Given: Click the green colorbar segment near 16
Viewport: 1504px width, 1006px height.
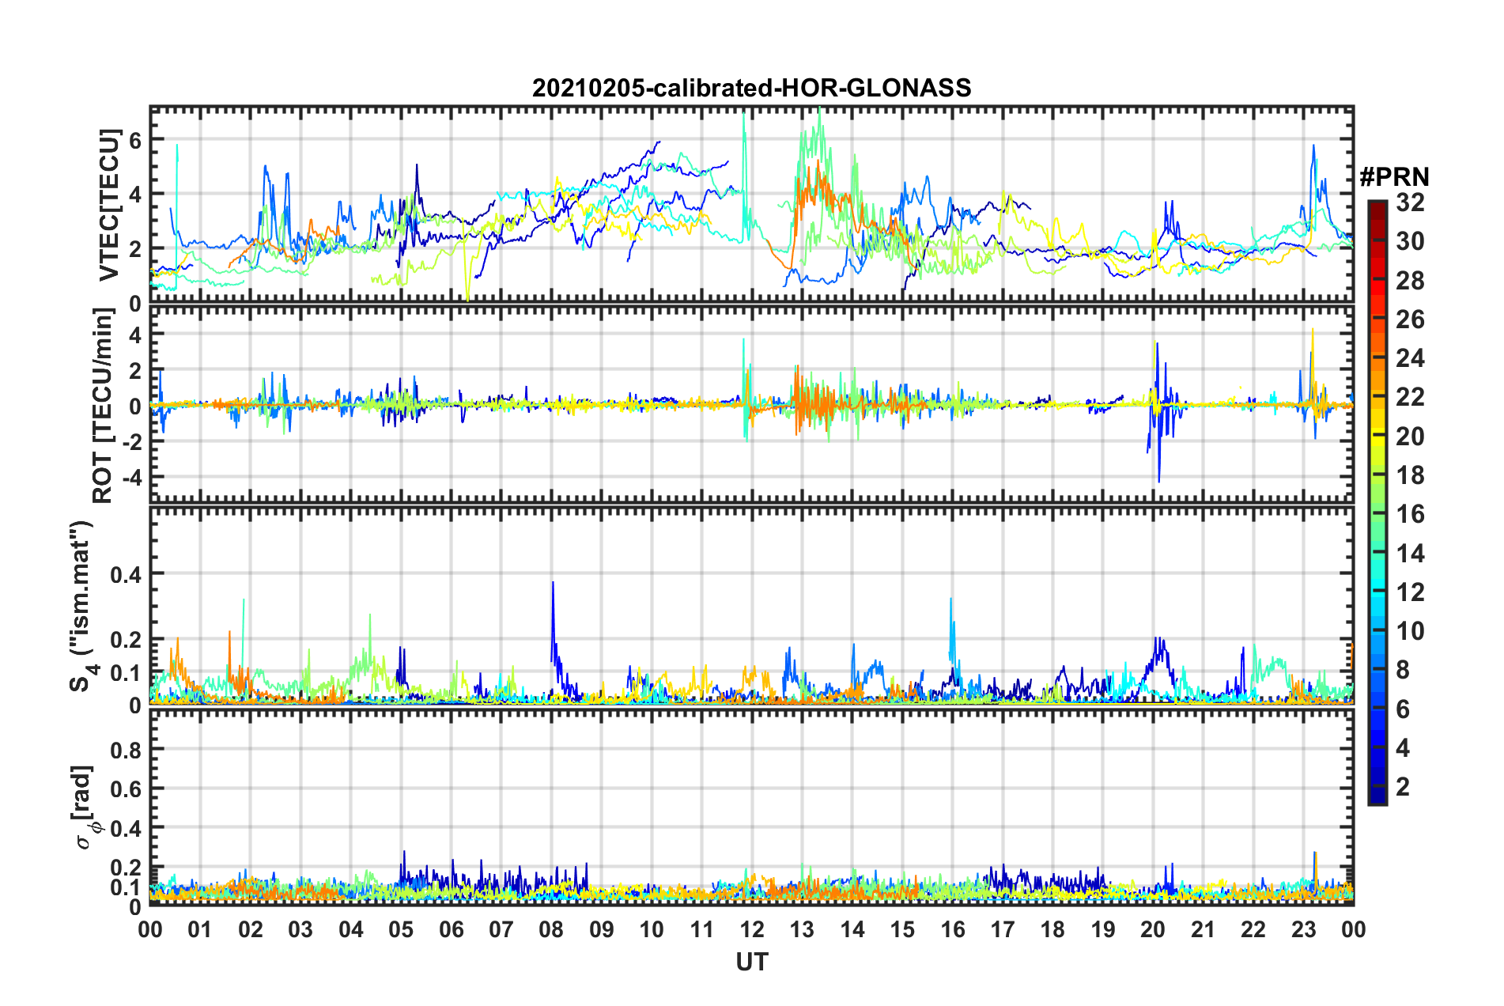Looking at the screenshot, I should tap(1377, 513).
